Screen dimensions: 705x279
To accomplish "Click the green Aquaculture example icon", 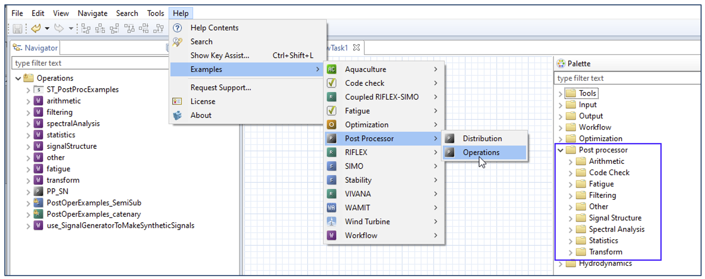I will point(331,70).
